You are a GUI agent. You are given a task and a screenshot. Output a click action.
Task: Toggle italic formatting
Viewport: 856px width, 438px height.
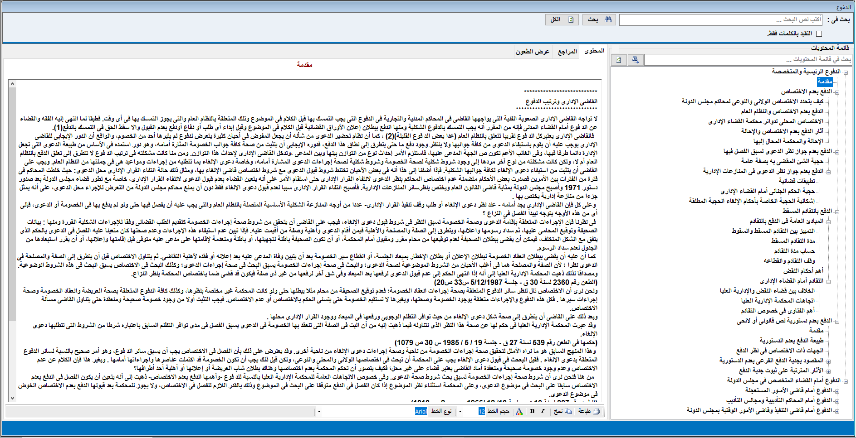[x=542, y=411]
